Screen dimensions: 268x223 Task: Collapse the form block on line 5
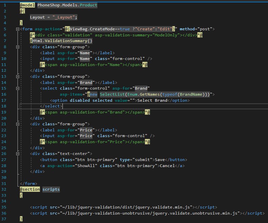18,29
